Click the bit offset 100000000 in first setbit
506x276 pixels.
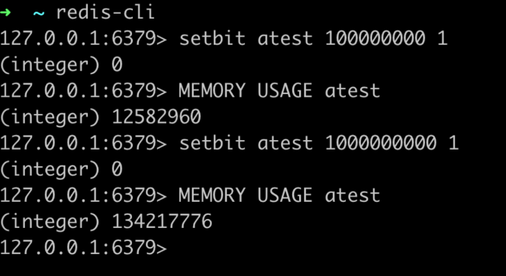click(375, 38)
